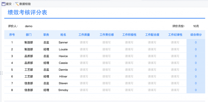208x102 pixels.
Task: Fill 工作积极性 field for Cassie
Action: [129, 63]
